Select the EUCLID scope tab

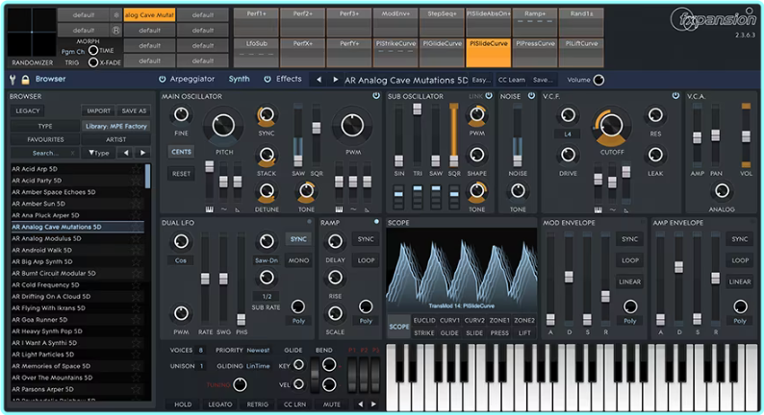click(424, 320)
